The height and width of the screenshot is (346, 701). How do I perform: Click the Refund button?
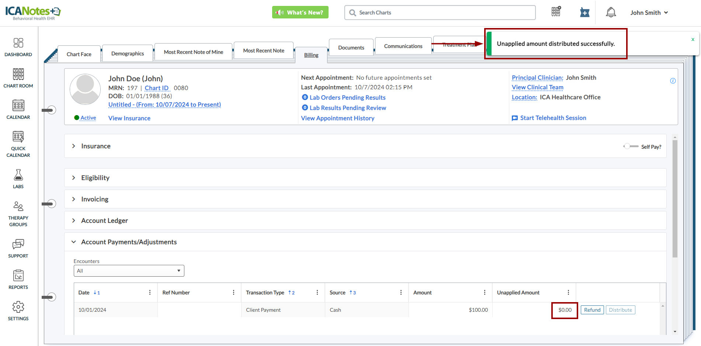pyautogui.click(x=592, y=310)
